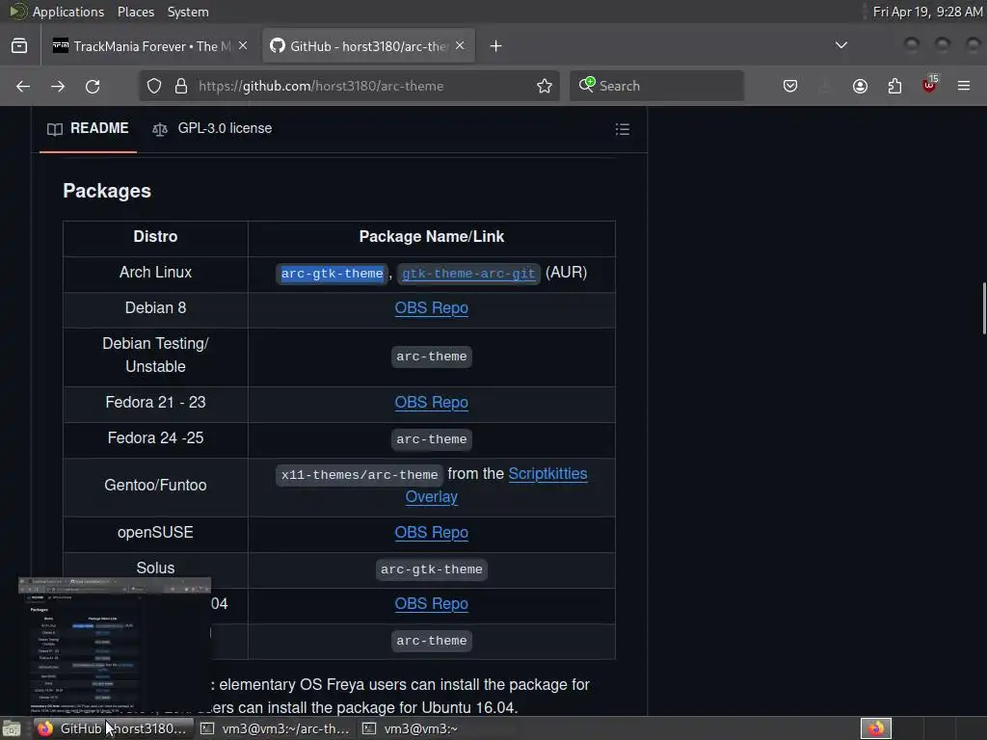
Task: Open the gtk-theme-arc-git AUR link
Action: pyautogui.click(x=468, y=274)
